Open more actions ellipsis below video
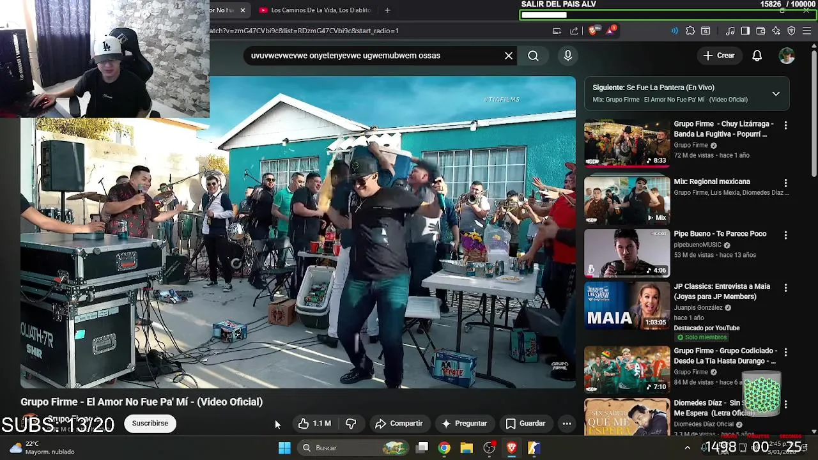The width and height of the screenshot is (818, 460). [x=566, y=424]
